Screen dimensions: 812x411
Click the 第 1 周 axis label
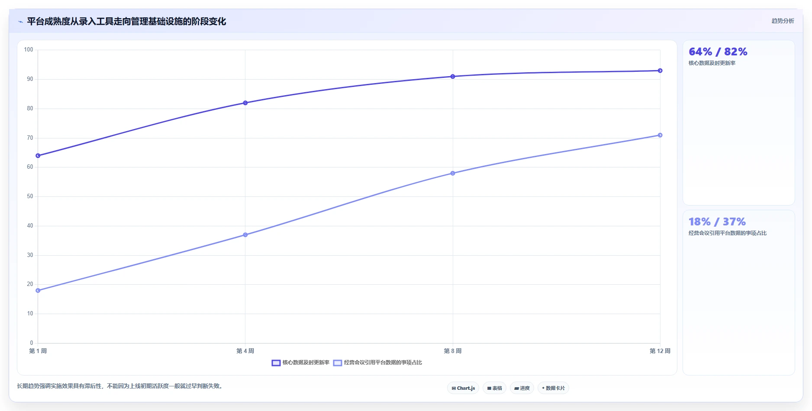(38, 351)
